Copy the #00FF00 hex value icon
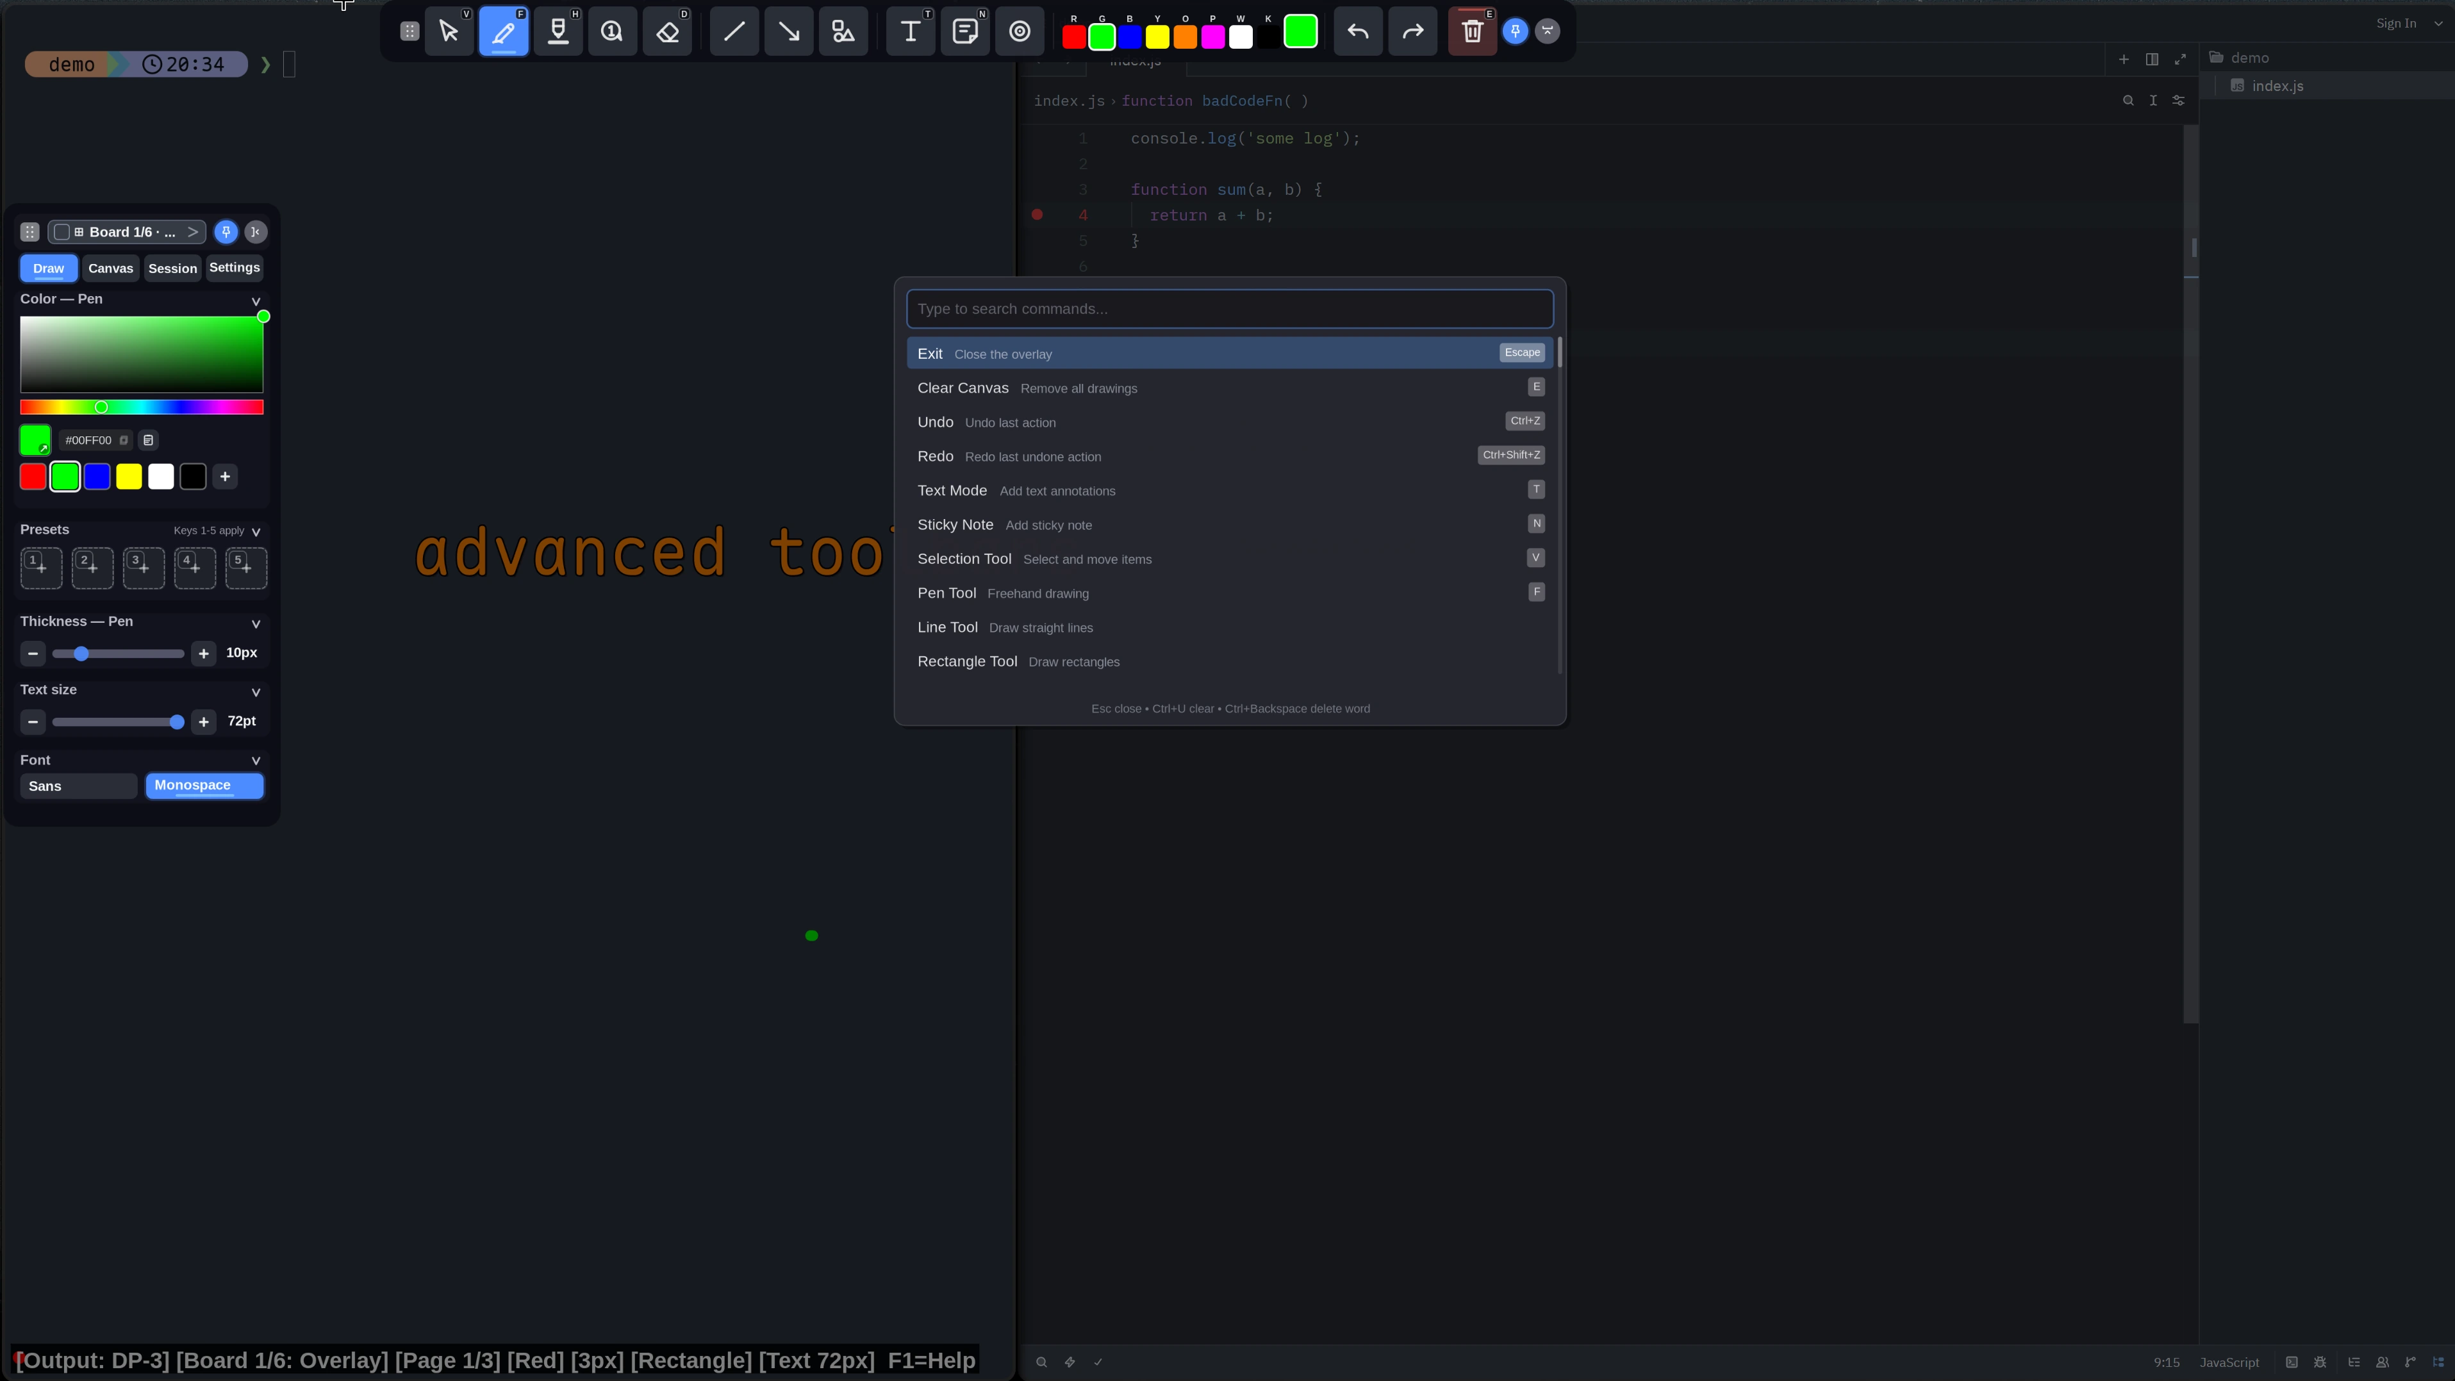 click(124, 440)
